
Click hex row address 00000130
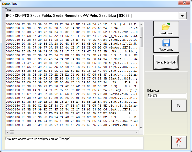13,98
